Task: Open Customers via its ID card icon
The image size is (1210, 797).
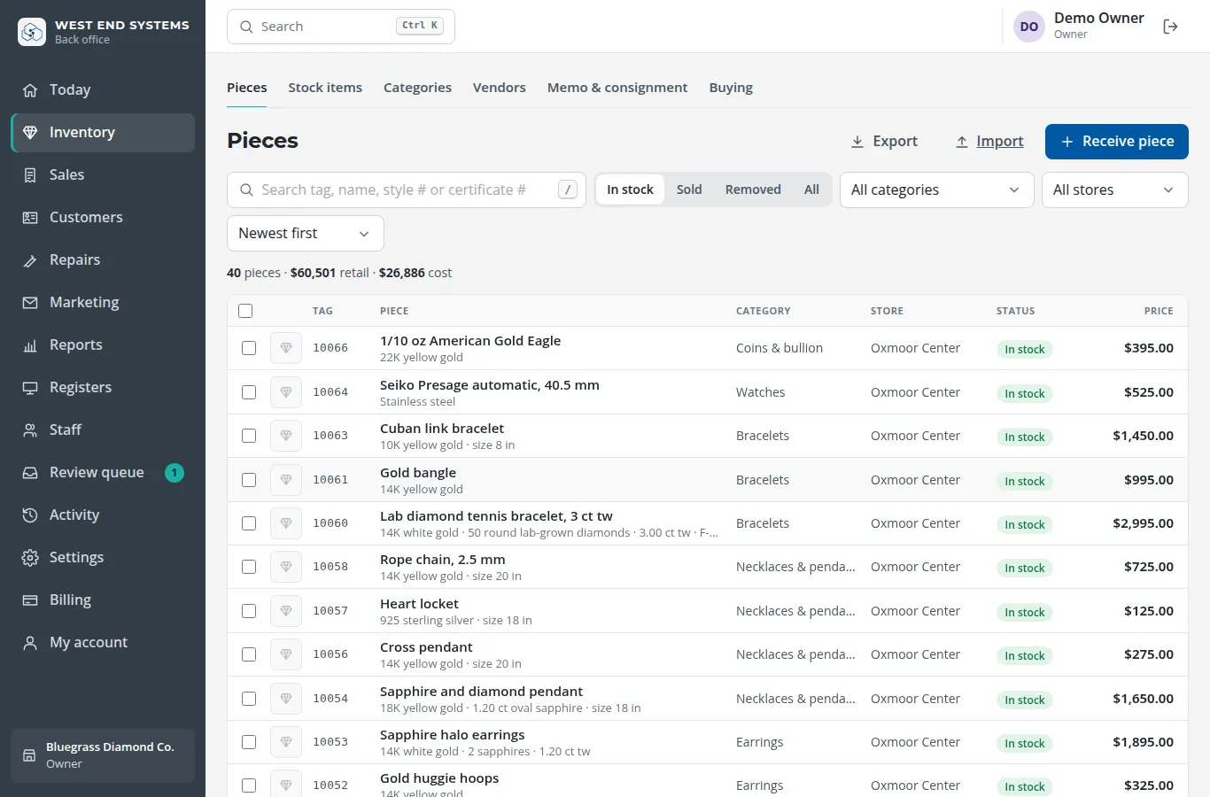Action: (x=30, y=218)
